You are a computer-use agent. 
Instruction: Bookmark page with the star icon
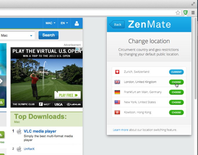[x=178, y=13]
